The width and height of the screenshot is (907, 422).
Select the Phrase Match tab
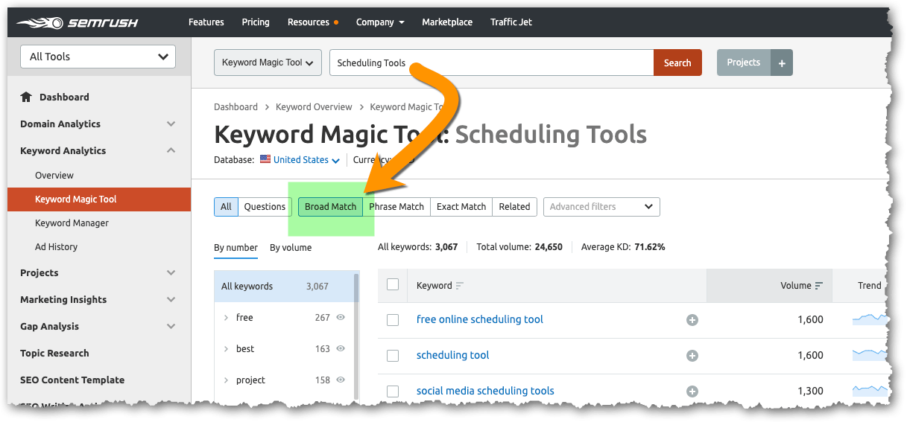pos(396,207)
